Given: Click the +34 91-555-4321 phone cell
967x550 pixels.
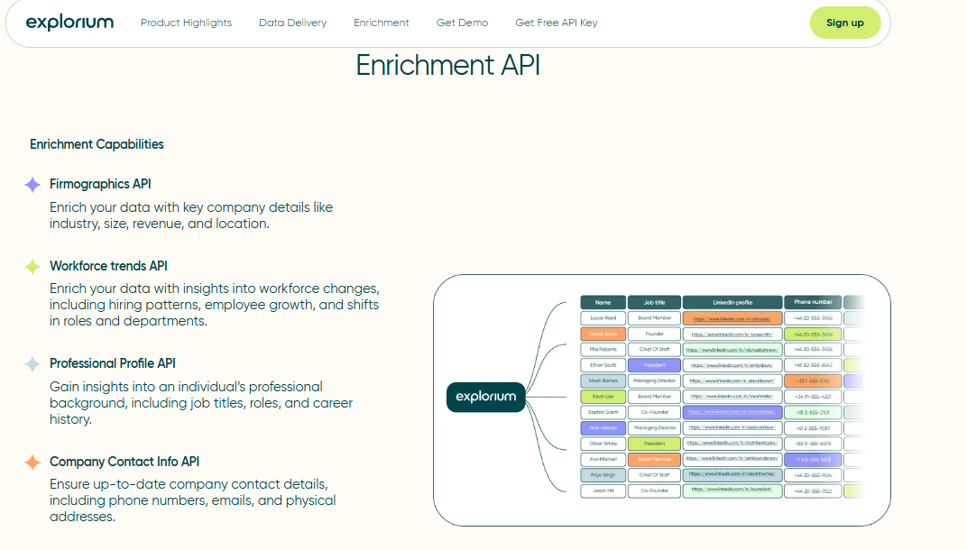Looking at the screenshot, I should (813, 397).
